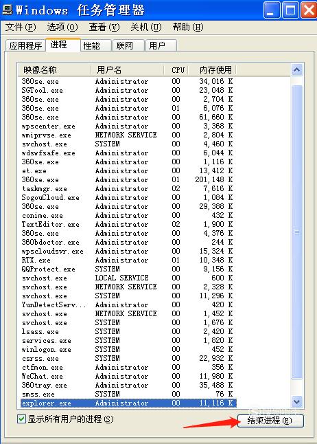Click the LOCAL SERVICE user name cell
Image resolution: width=317 pixels, height=444 pixels.
tap(121, 278)
